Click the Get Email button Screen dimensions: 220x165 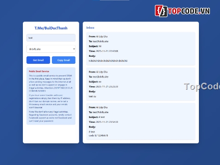[38, 60]
